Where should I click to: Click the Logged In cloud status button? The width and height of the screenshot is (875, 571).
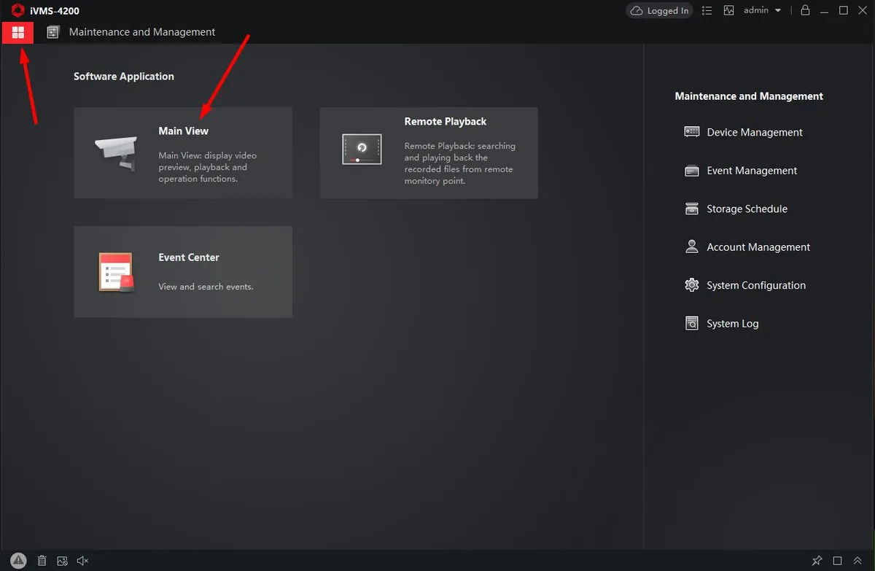[659, 10]
